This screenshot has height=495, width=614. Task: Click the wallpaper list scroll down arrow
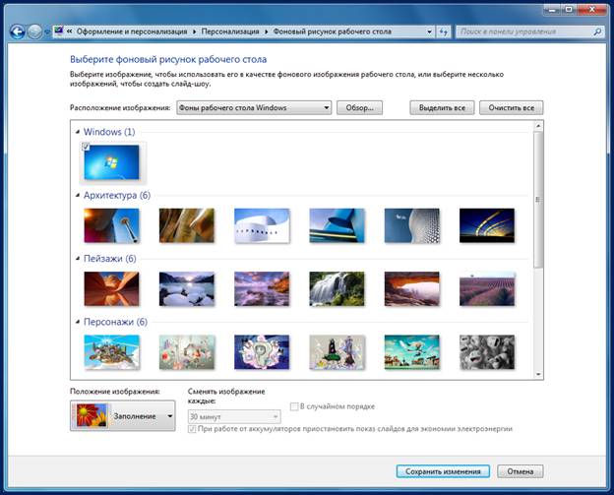coord(538,374)
